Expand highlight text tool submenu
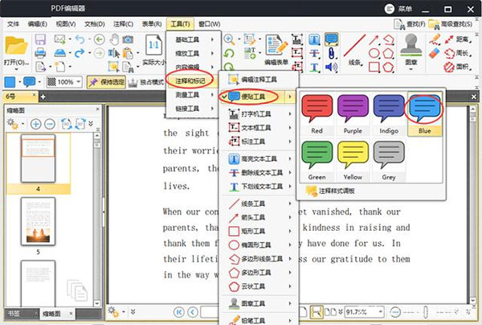Image resolution: width=482 pixels, height=325 pixels. pyautogui.click(x=290, y=158)
